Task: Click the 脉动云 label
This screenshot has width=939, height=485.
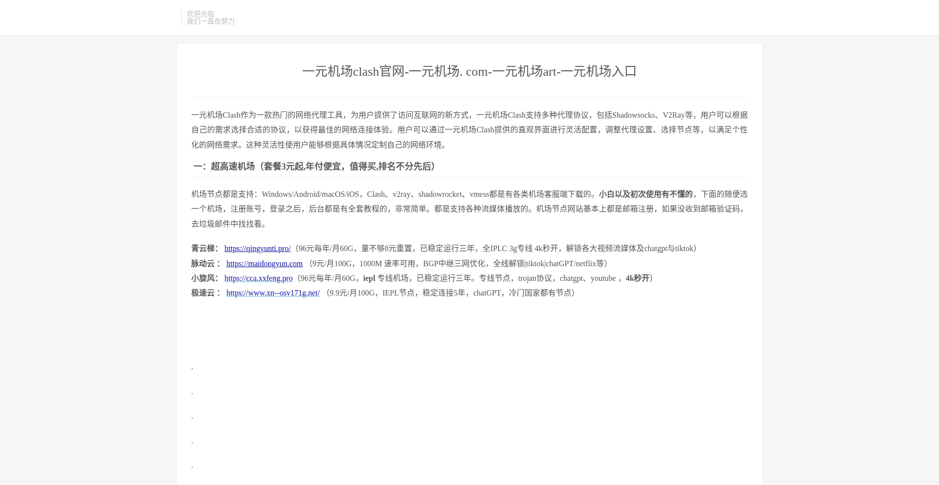Action: pyautogui.click(x=206, y=264)
